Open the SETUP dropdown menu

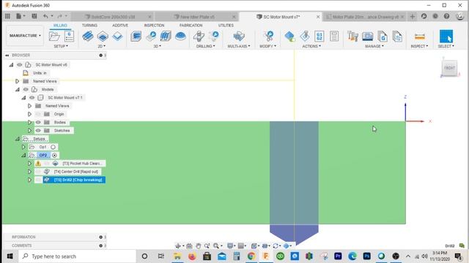pyautogui.click(x=61, y=46)
